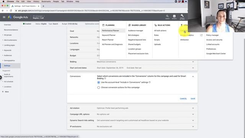
Task: Open Ad Preview and Diagnosis
Action: tap(112, 44)
